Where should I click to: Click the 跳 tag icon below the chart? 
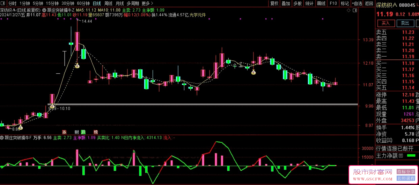point(83,132)
